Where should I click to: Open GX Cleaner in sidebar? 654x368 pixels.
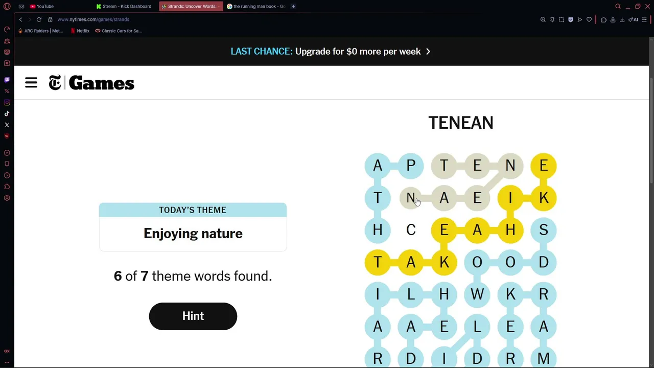coord(7,40)
